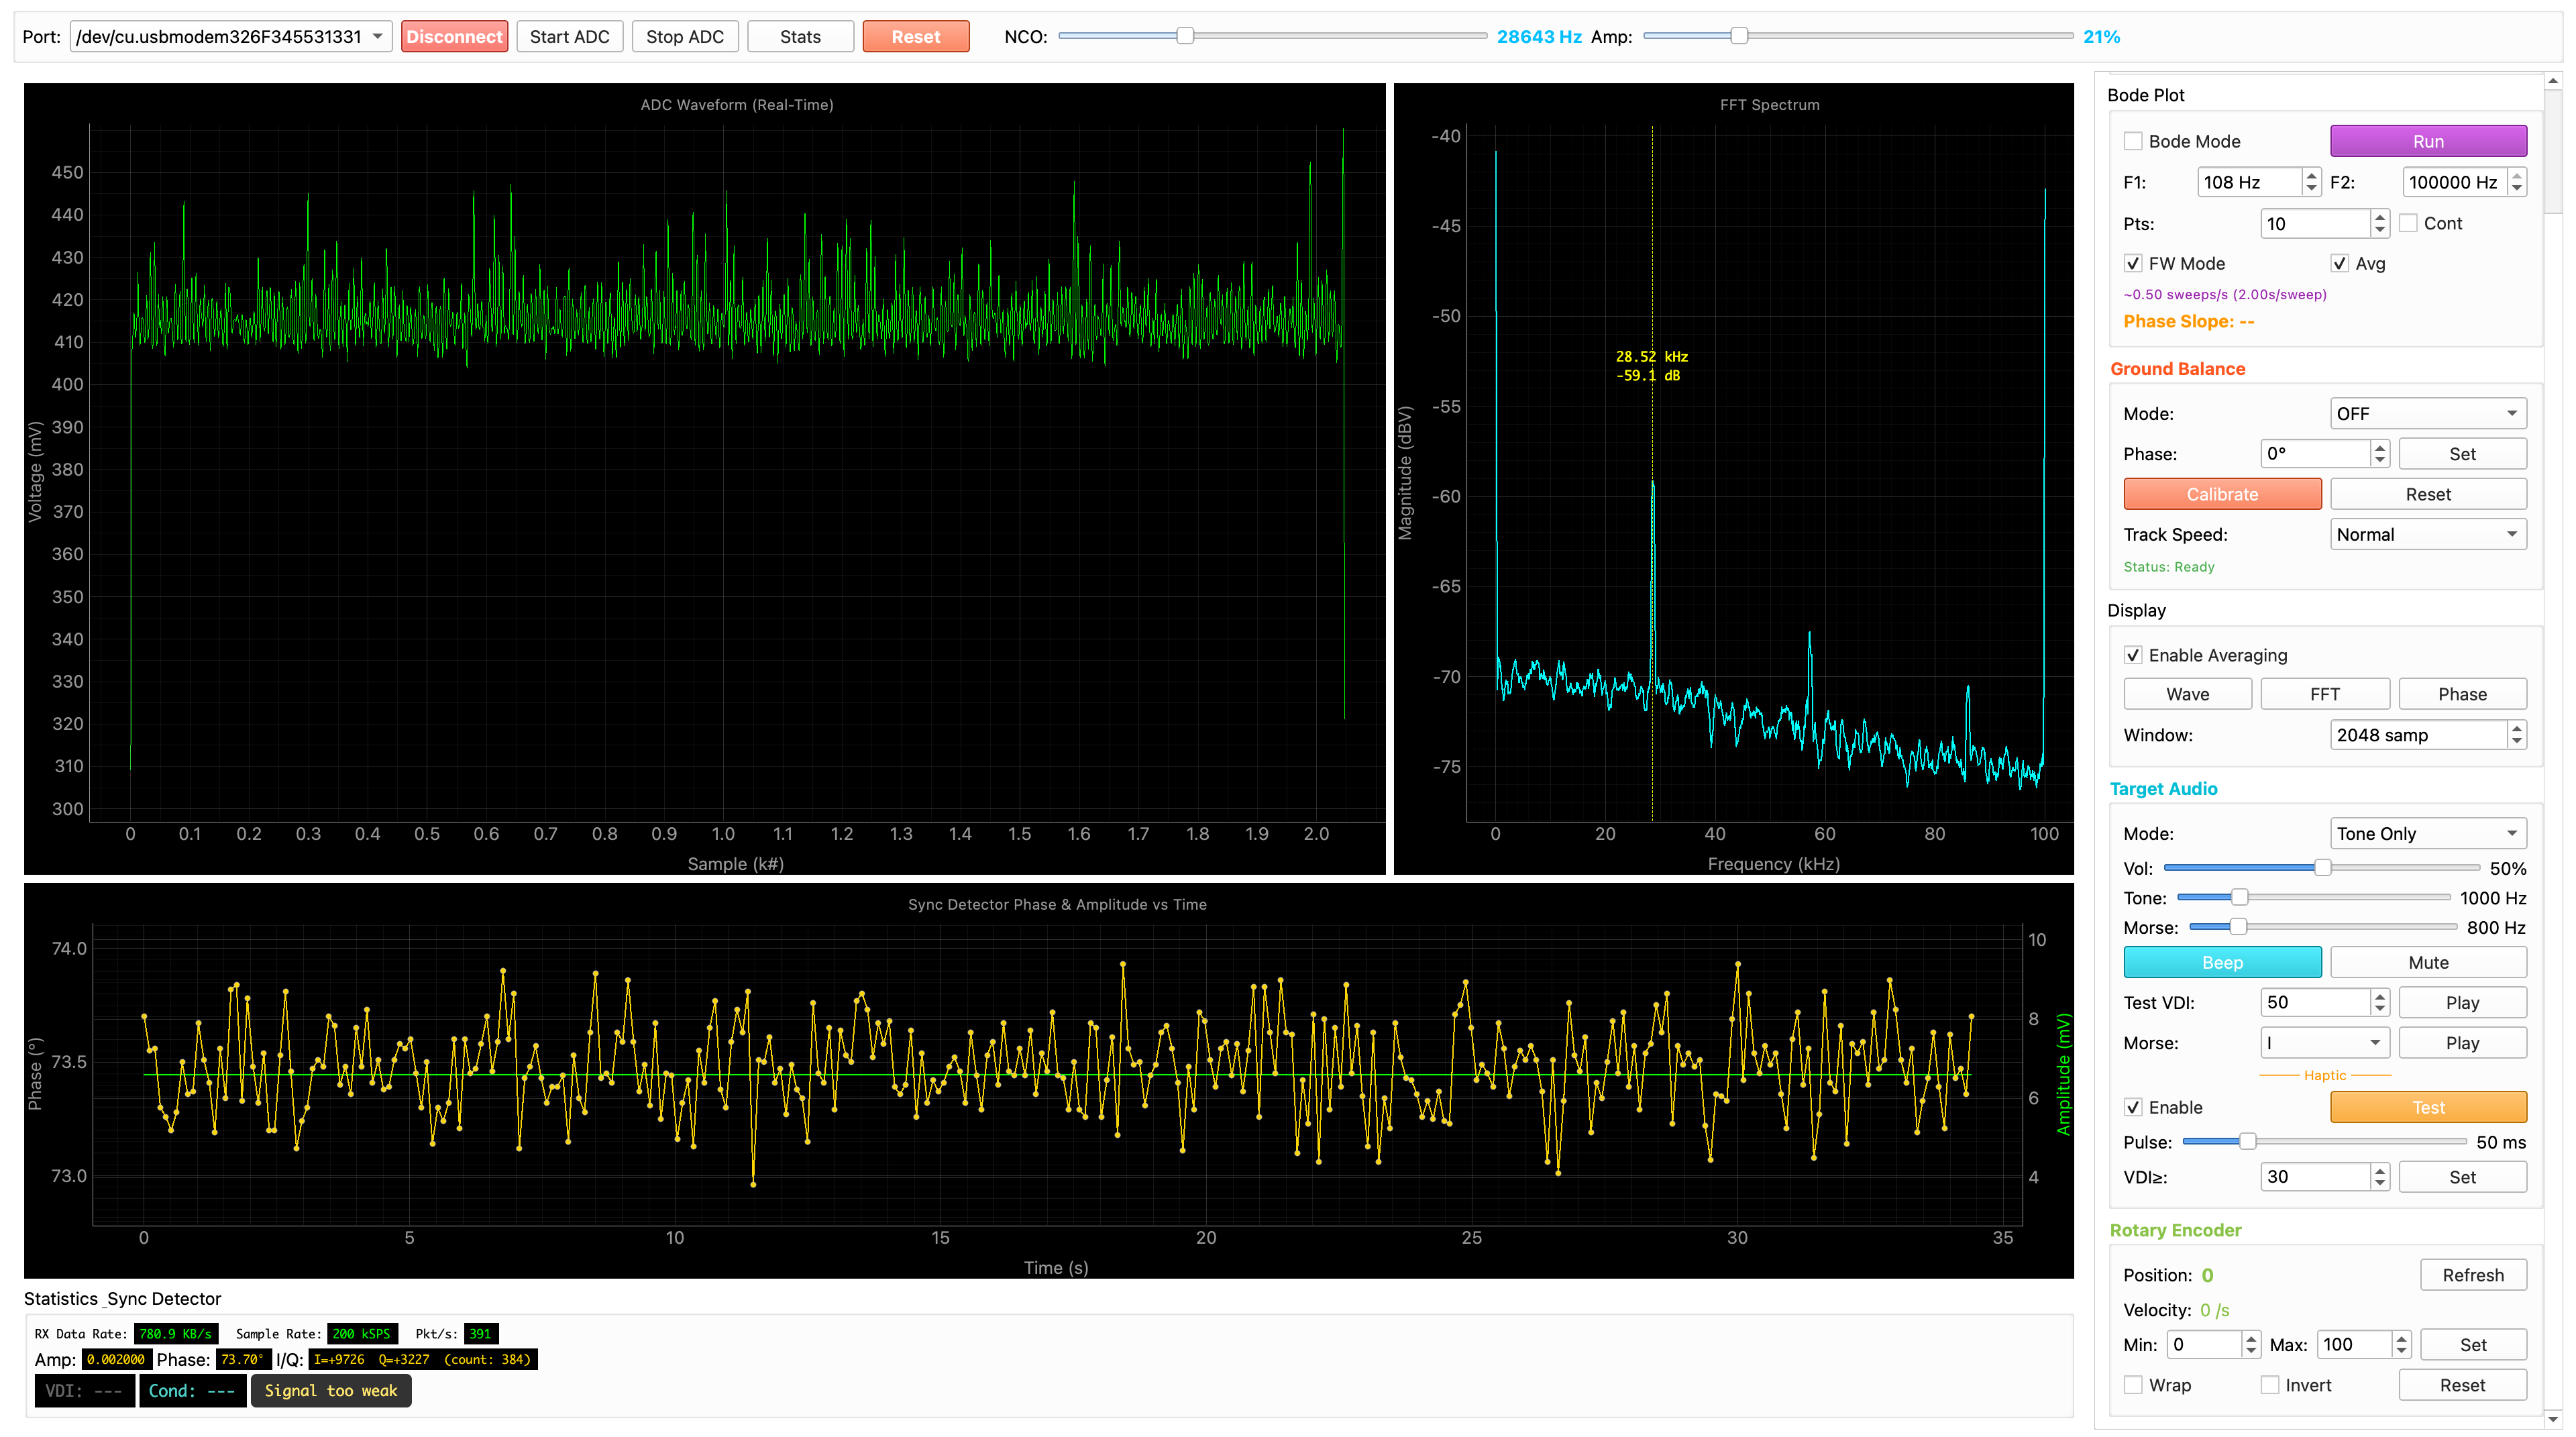Click the Test VDI input field
2576x1437 pixels.
[2314, 1002]
